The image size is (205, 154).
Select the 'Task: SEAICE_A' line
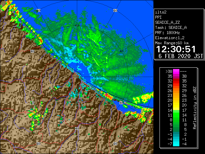tap(171, 28)
